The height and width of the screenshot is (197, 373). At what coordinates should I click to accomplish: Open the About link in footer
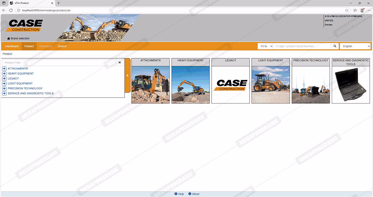coord(194,194)
